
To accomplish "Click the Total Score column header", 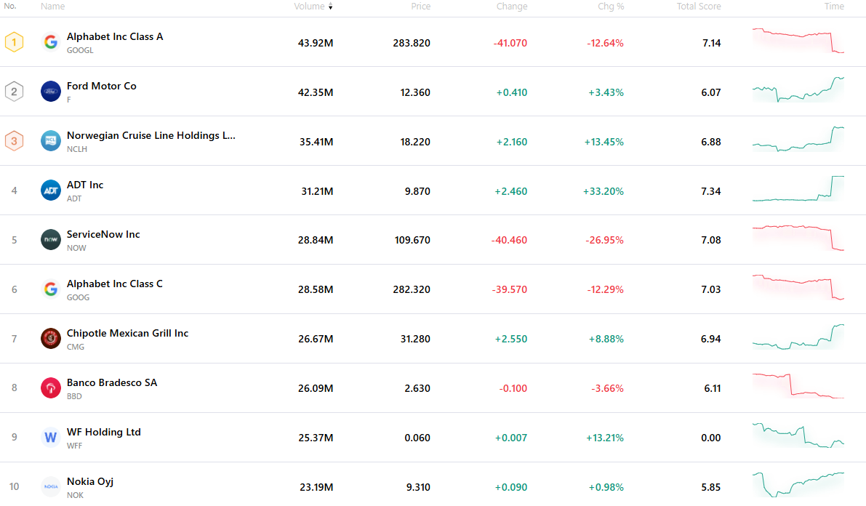I will click(x=699, y=6).
